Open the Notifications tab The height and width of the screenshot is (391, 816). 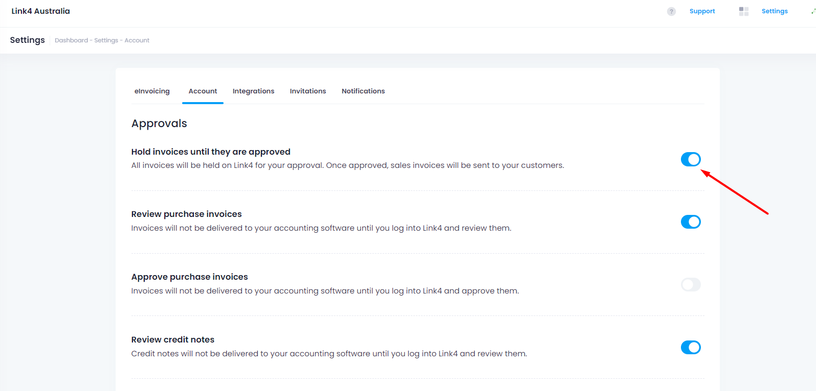click(363, 91)
